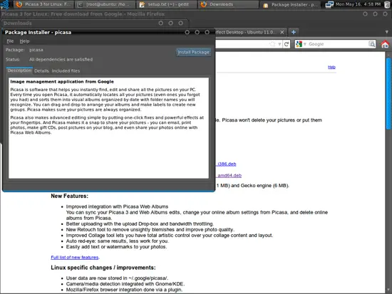Switch to the Included files tab
Screen dimensions: 392x294
66,71
